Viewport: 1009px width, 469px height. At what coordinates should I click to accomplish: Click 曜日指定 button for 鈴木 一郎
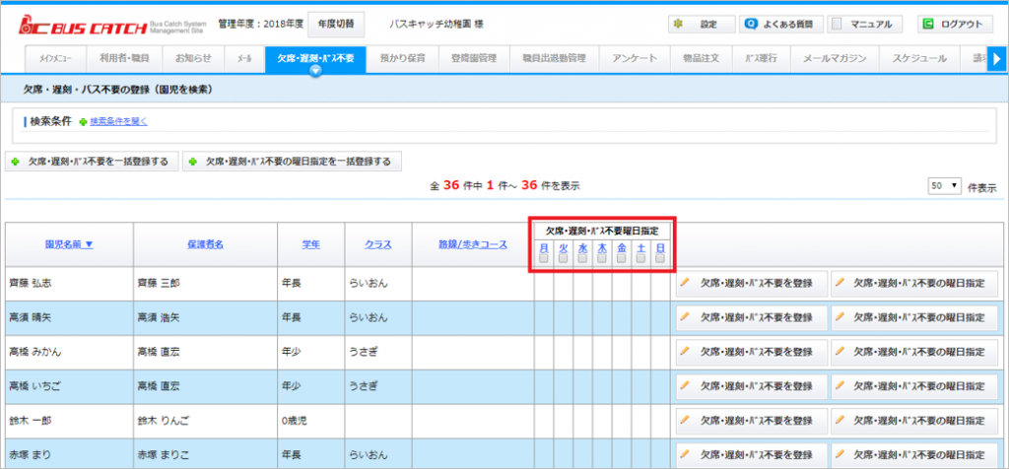click(x=915, y=422)
